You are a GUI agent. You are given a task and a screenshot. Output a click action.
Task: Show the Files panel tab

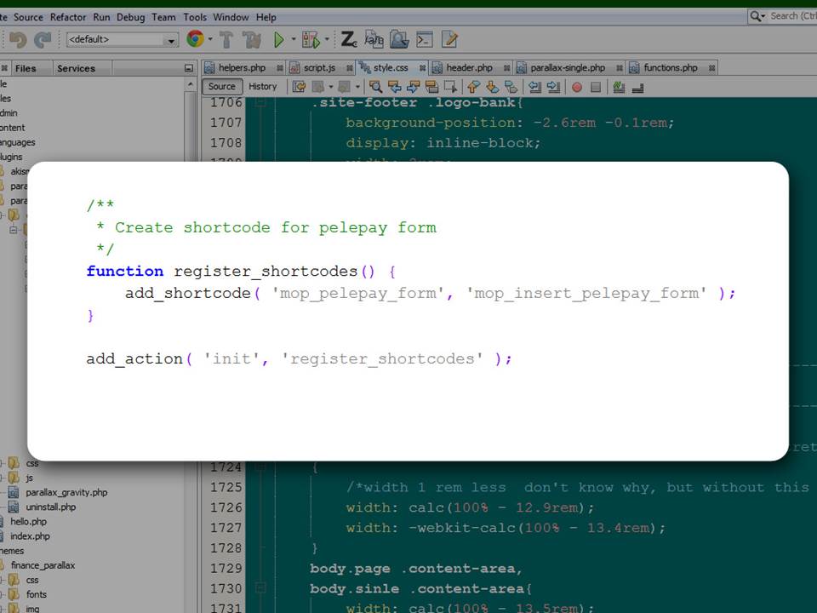pyautogui.click(x=26, y=68)
